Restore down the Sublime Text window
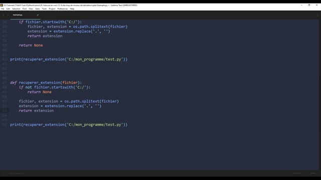This screenshot has height=180, width=321. click(309, 5)
